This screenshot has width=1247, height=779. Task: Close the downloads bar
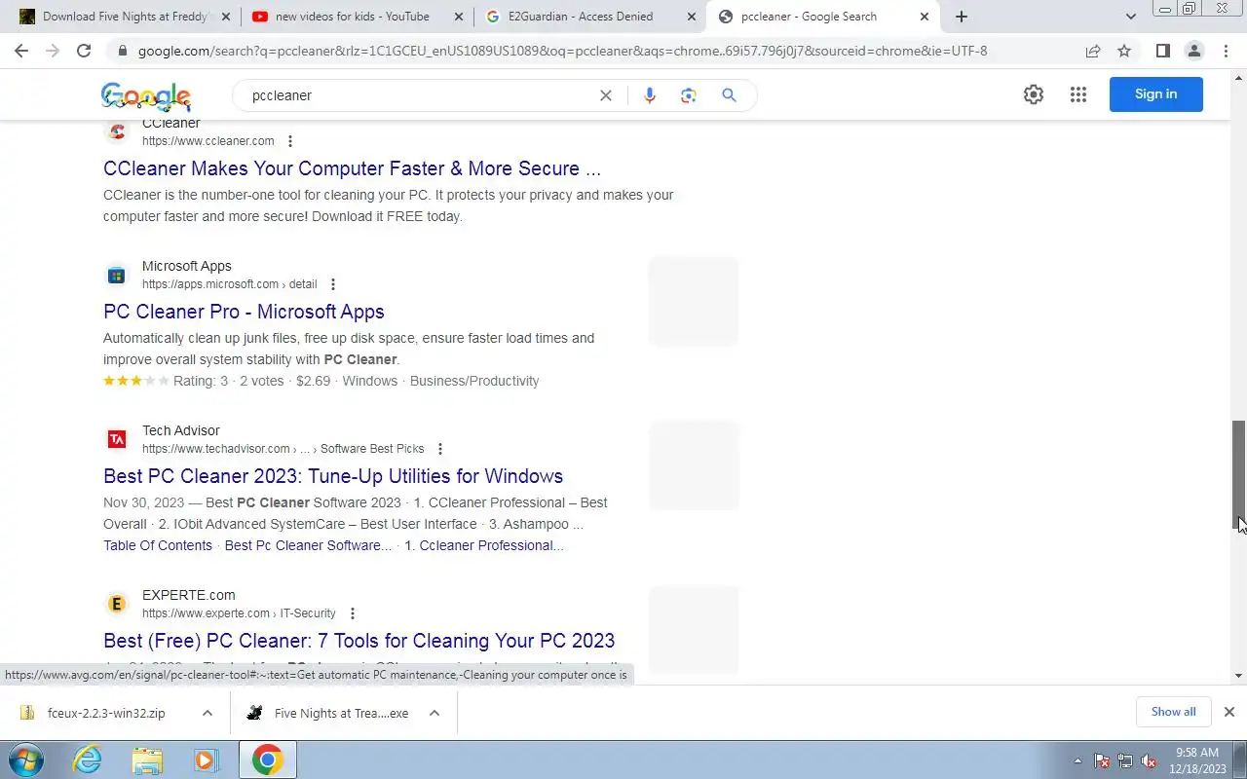pyautogui.click(x=1228, y=712)
